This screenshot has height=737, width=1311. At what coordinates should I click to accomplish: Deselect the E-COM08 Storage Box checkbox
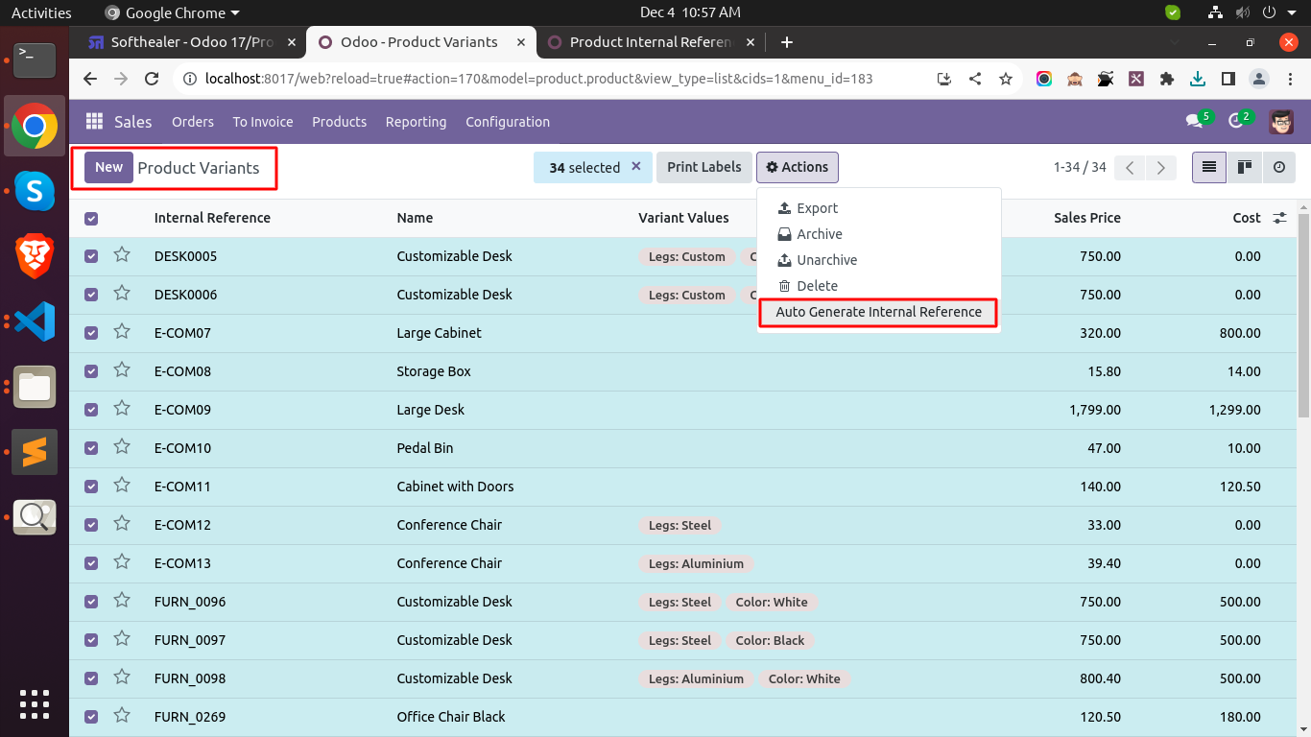tap(91, 371)
